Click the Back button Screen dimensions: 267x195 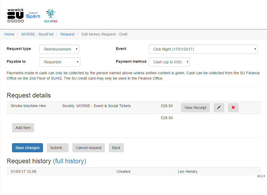(x=116, y=148)
